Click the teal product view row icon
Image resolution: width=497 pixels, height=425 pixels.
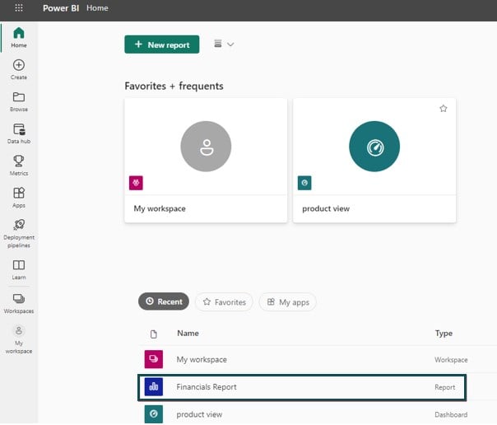point(154,414)
